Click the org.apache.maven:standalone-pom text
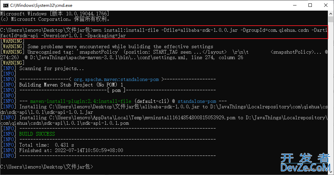Image resolution: width=334 pixels, height=175 pixels. [x=116, y=79]
